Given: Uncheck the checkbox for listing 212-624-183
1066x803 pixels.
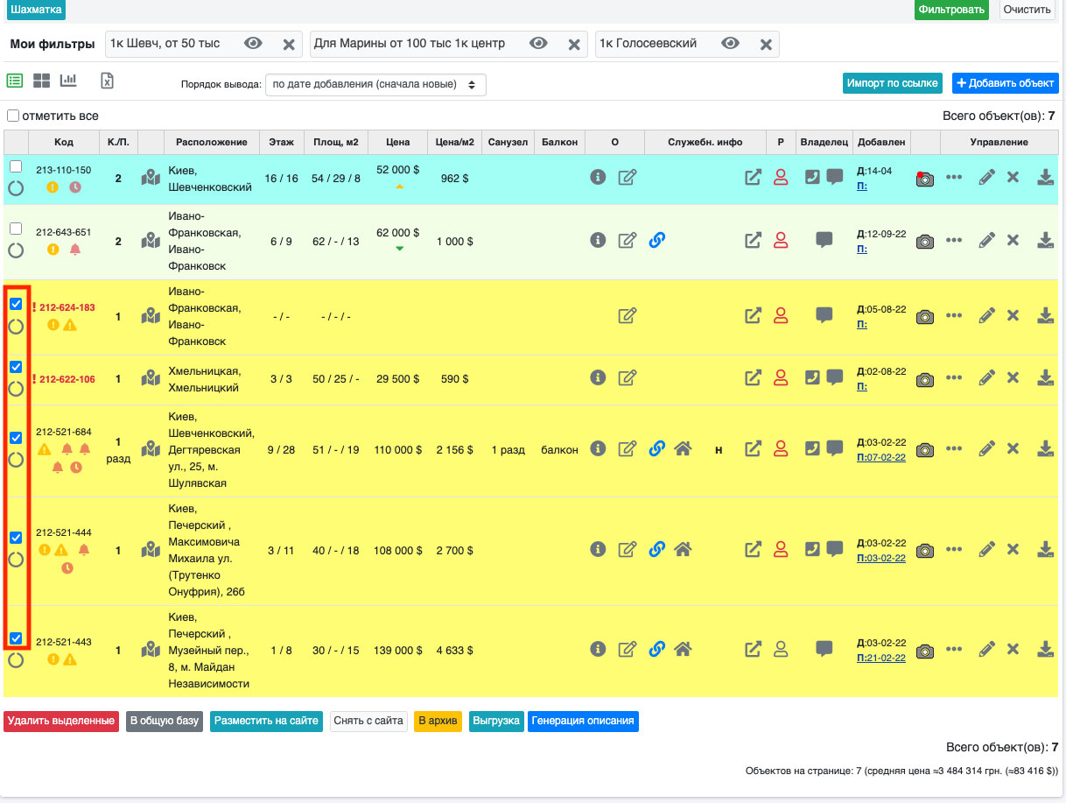Looking at the screenshot, I should coord(16,304).
